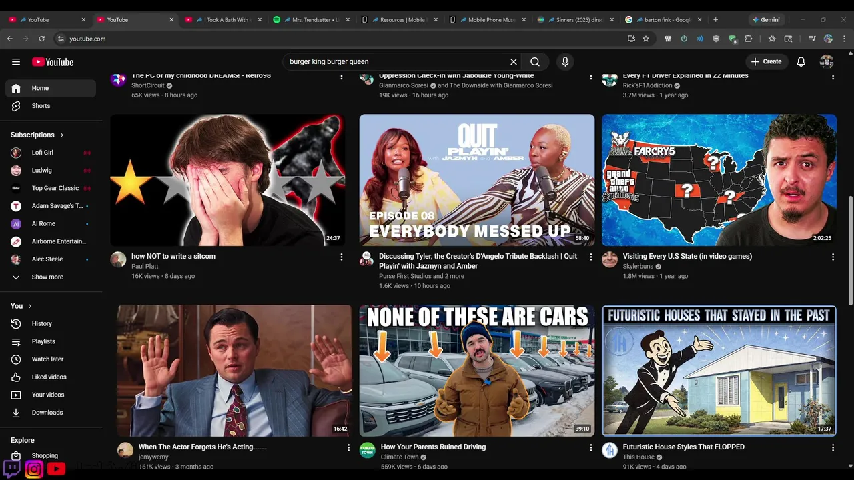Open the YouTube account avatar menu
This screenshot has width=854, height=480.
(x=827, y=61)
